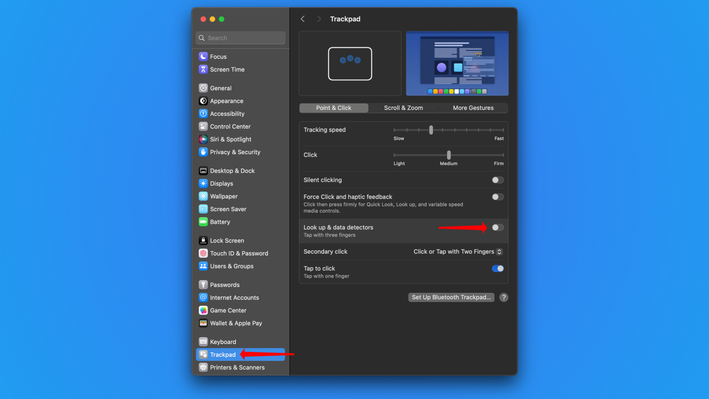Toggle the Silent clicking switch
709x399 pixels.
497,180
